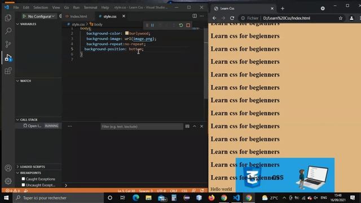The height and width of the screenshot is (203, 361).
Task: Restart the debug session
Action: coord(181,25)
